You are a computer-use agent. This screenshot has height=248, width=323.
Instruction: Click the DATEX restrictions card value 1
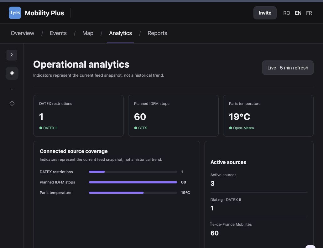coord(41,117)
